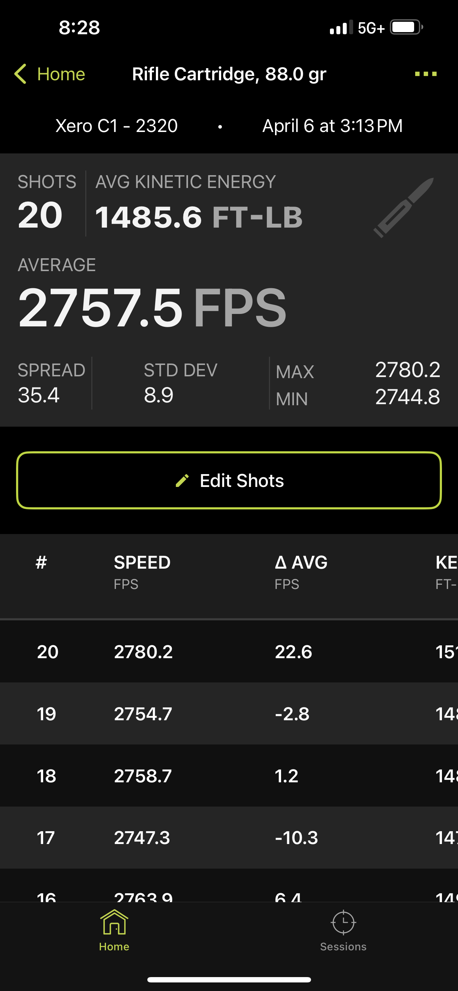
Task: Select shot 20 row at 2780.2 FPS
Action: point(229,652)
